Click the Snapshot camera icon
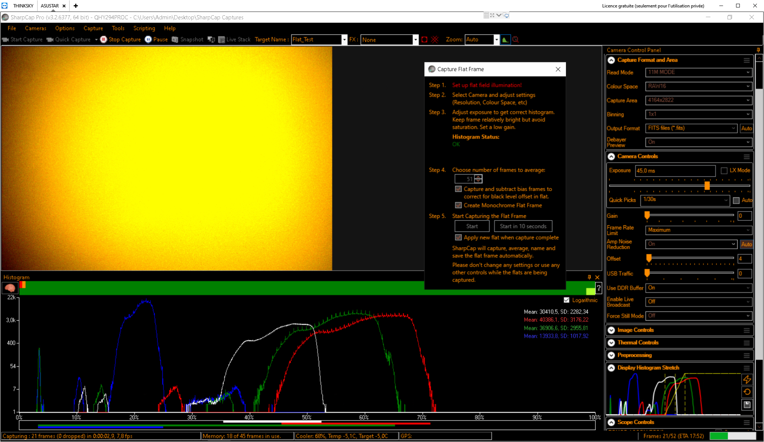 tap(175, 40)
